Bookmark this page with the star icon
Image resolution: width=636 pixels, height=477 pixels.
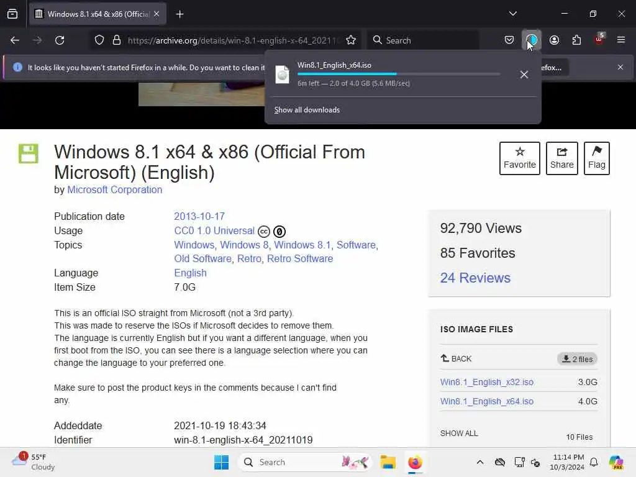click(x=351, y=40)
